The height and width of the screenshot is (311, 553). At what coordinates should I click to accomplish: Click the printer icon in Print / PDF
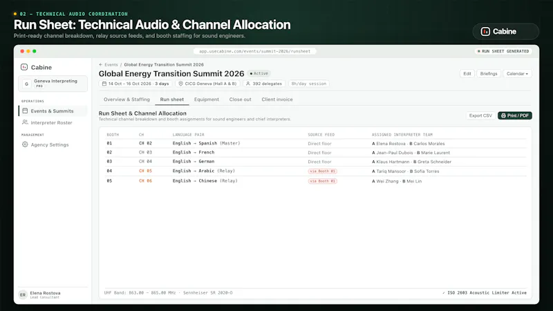[x=503, y=115]
